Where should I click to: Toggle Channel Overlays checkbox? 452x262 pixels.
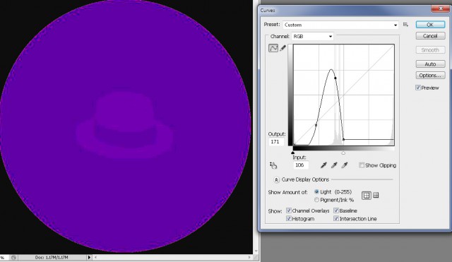click(289, 210)
